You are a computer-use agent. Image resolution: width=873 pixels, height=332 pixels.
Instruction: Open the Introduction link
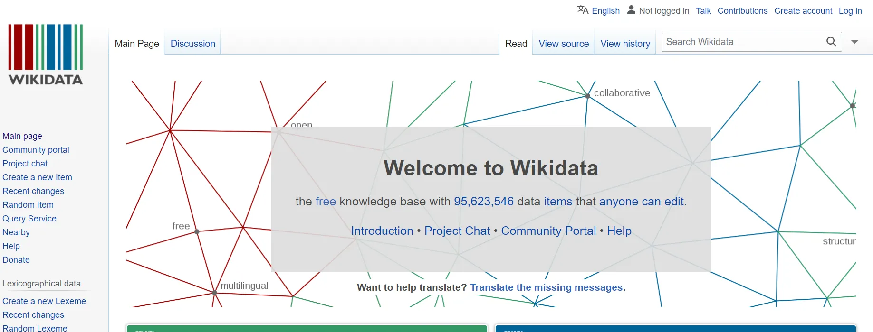(382, 231)
